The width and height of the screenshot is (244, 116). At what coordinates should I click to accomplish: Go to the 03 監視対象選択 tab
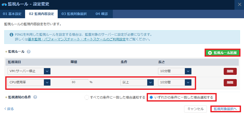point(74,14)
